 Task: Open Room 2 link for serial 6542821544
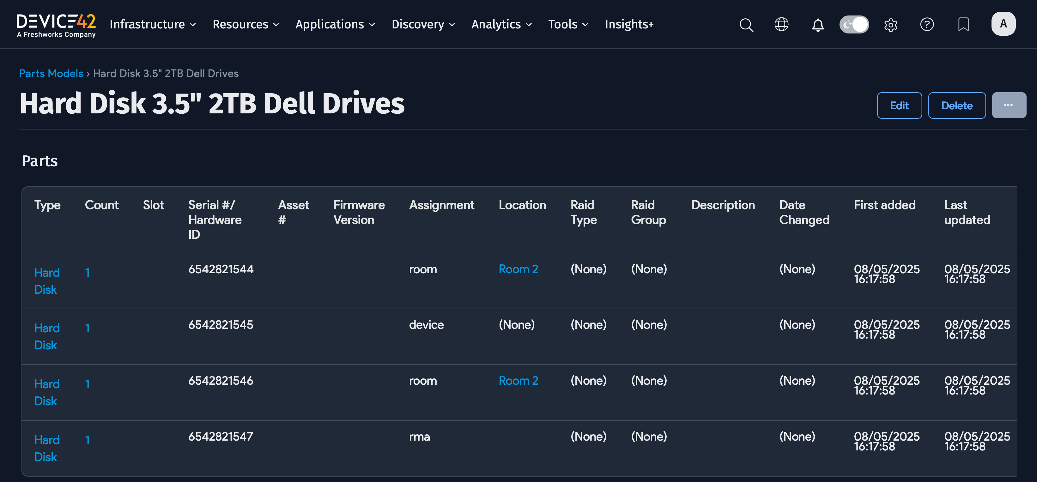click(x=518, y=269)
